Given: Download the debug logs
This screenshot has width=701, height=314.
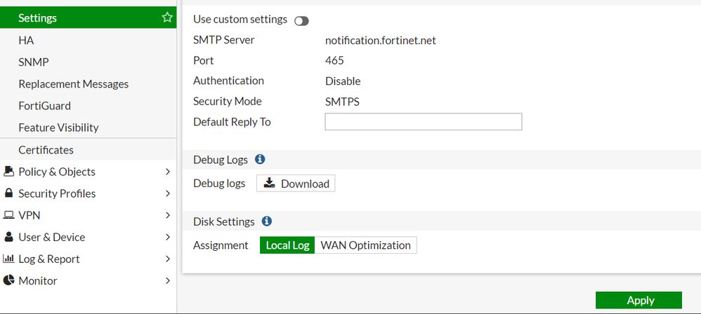Looking at the screenshot, I should (296, 184).
